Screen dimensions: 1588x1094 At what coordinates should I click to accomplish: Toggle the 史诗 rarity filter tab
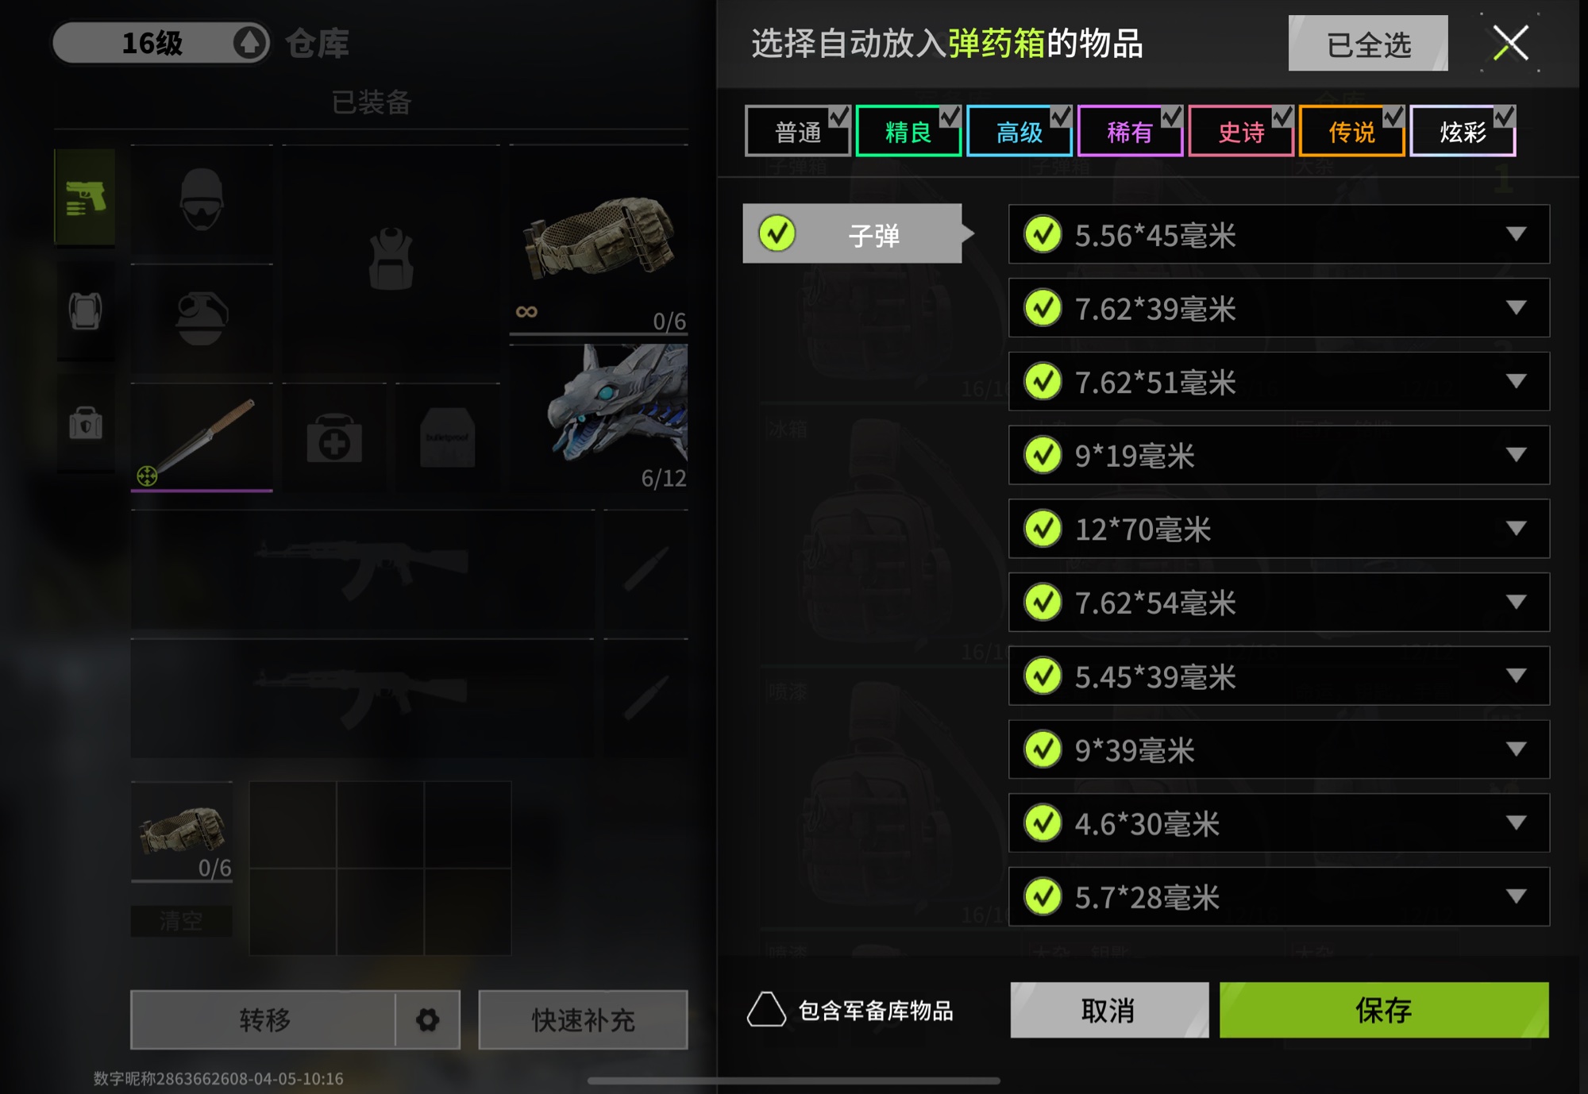(x=1242, y=131)
